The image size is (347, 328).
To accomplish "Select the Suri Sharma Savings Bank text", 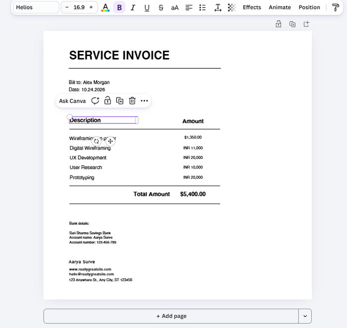I will coord(90,233).
